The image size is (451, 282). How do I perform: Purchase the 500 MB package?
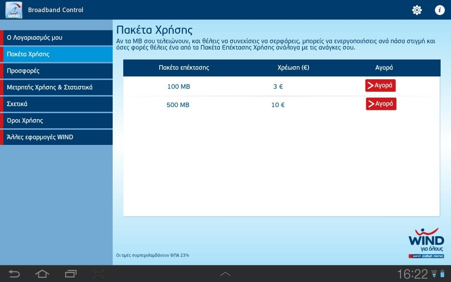pos(381,104)
